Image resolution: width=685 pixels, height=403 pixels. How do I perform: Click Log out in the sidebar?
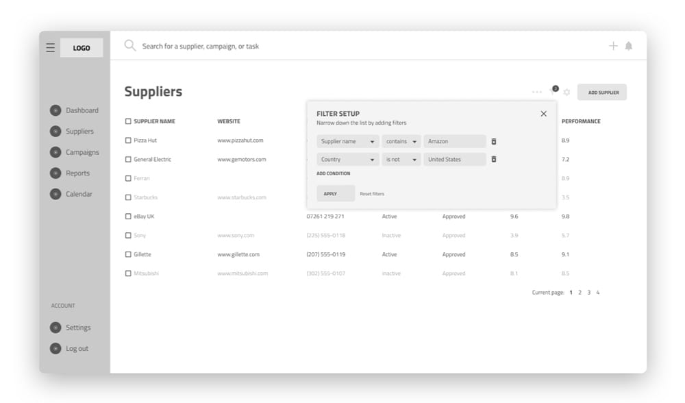pos(77,348)
